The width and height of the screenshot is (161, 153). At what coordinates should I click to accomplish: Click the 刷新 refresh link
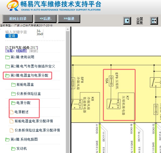click(x=34, y=51)
